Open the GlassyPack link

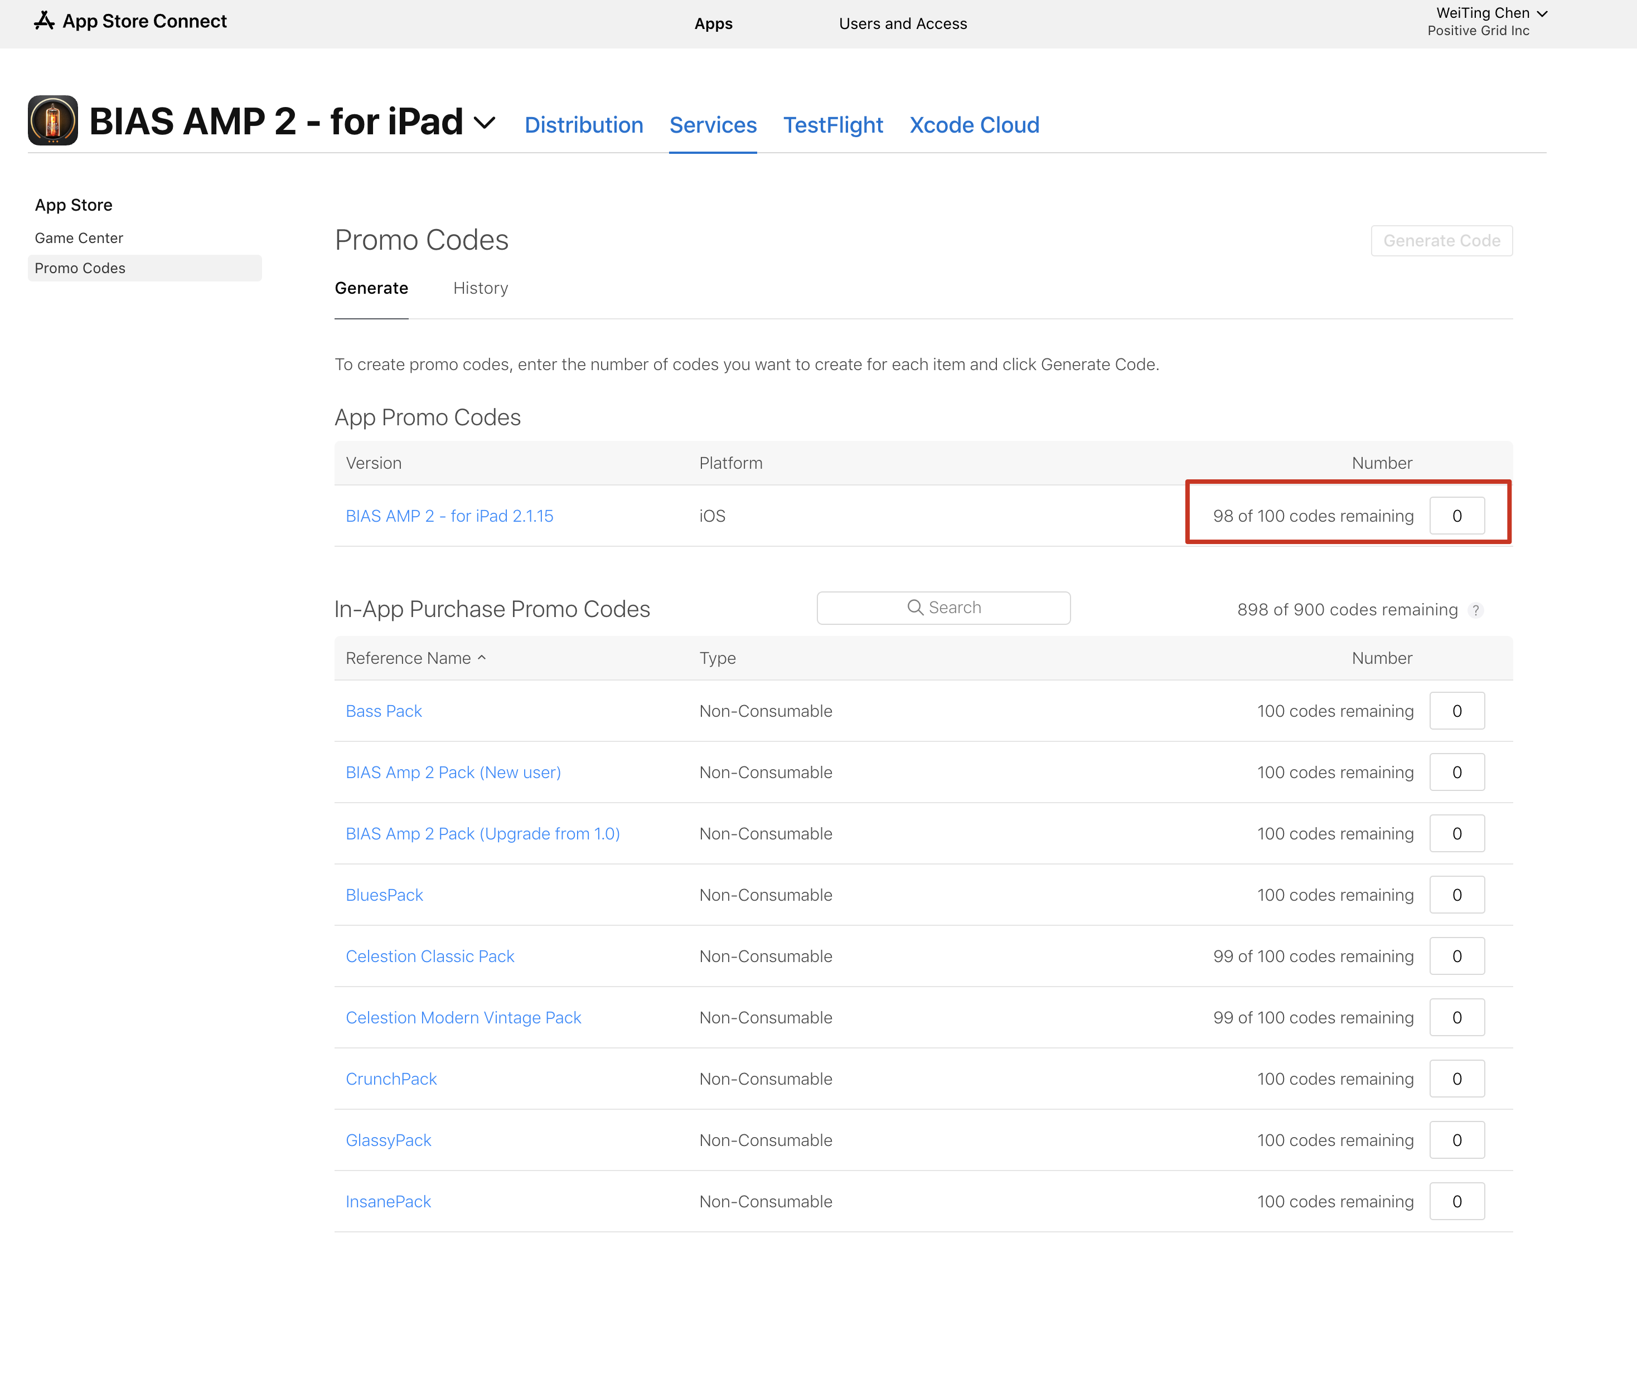389,1140
